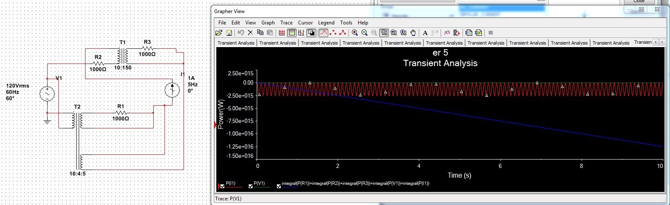Click the Power(W) axis label
The height and width of the screenshot is (205, 670).
point(221,114)
